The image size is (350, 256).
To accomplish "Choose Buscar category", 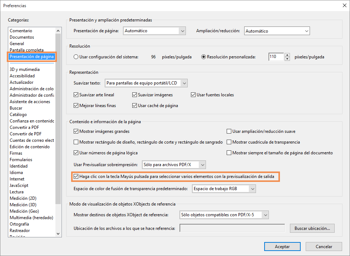I will click(16, 108).
